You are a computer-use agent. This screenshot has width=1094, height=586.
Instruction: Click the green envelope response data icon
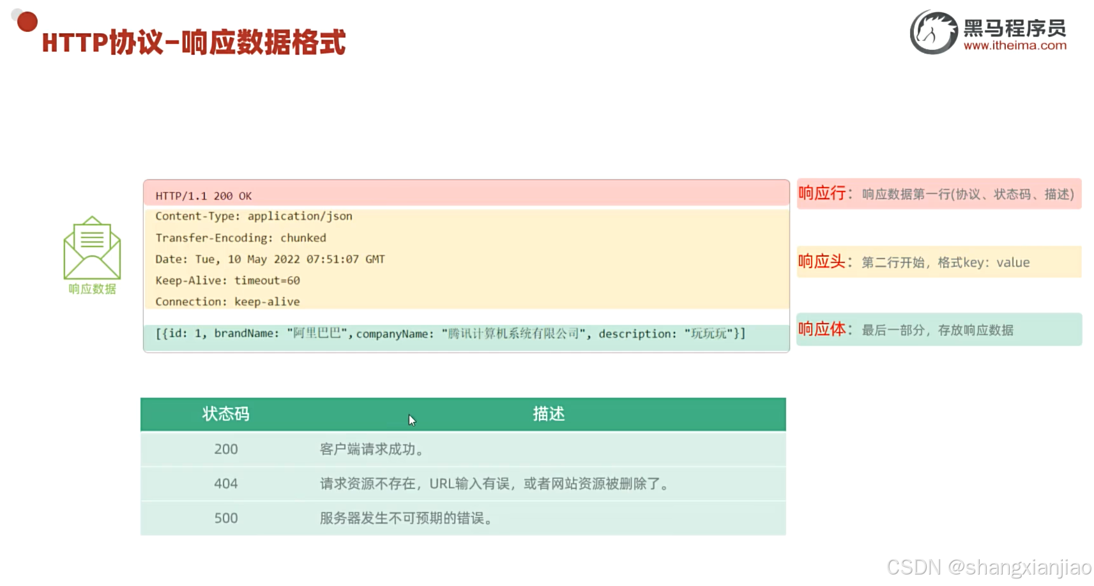(x=92, y=248)
